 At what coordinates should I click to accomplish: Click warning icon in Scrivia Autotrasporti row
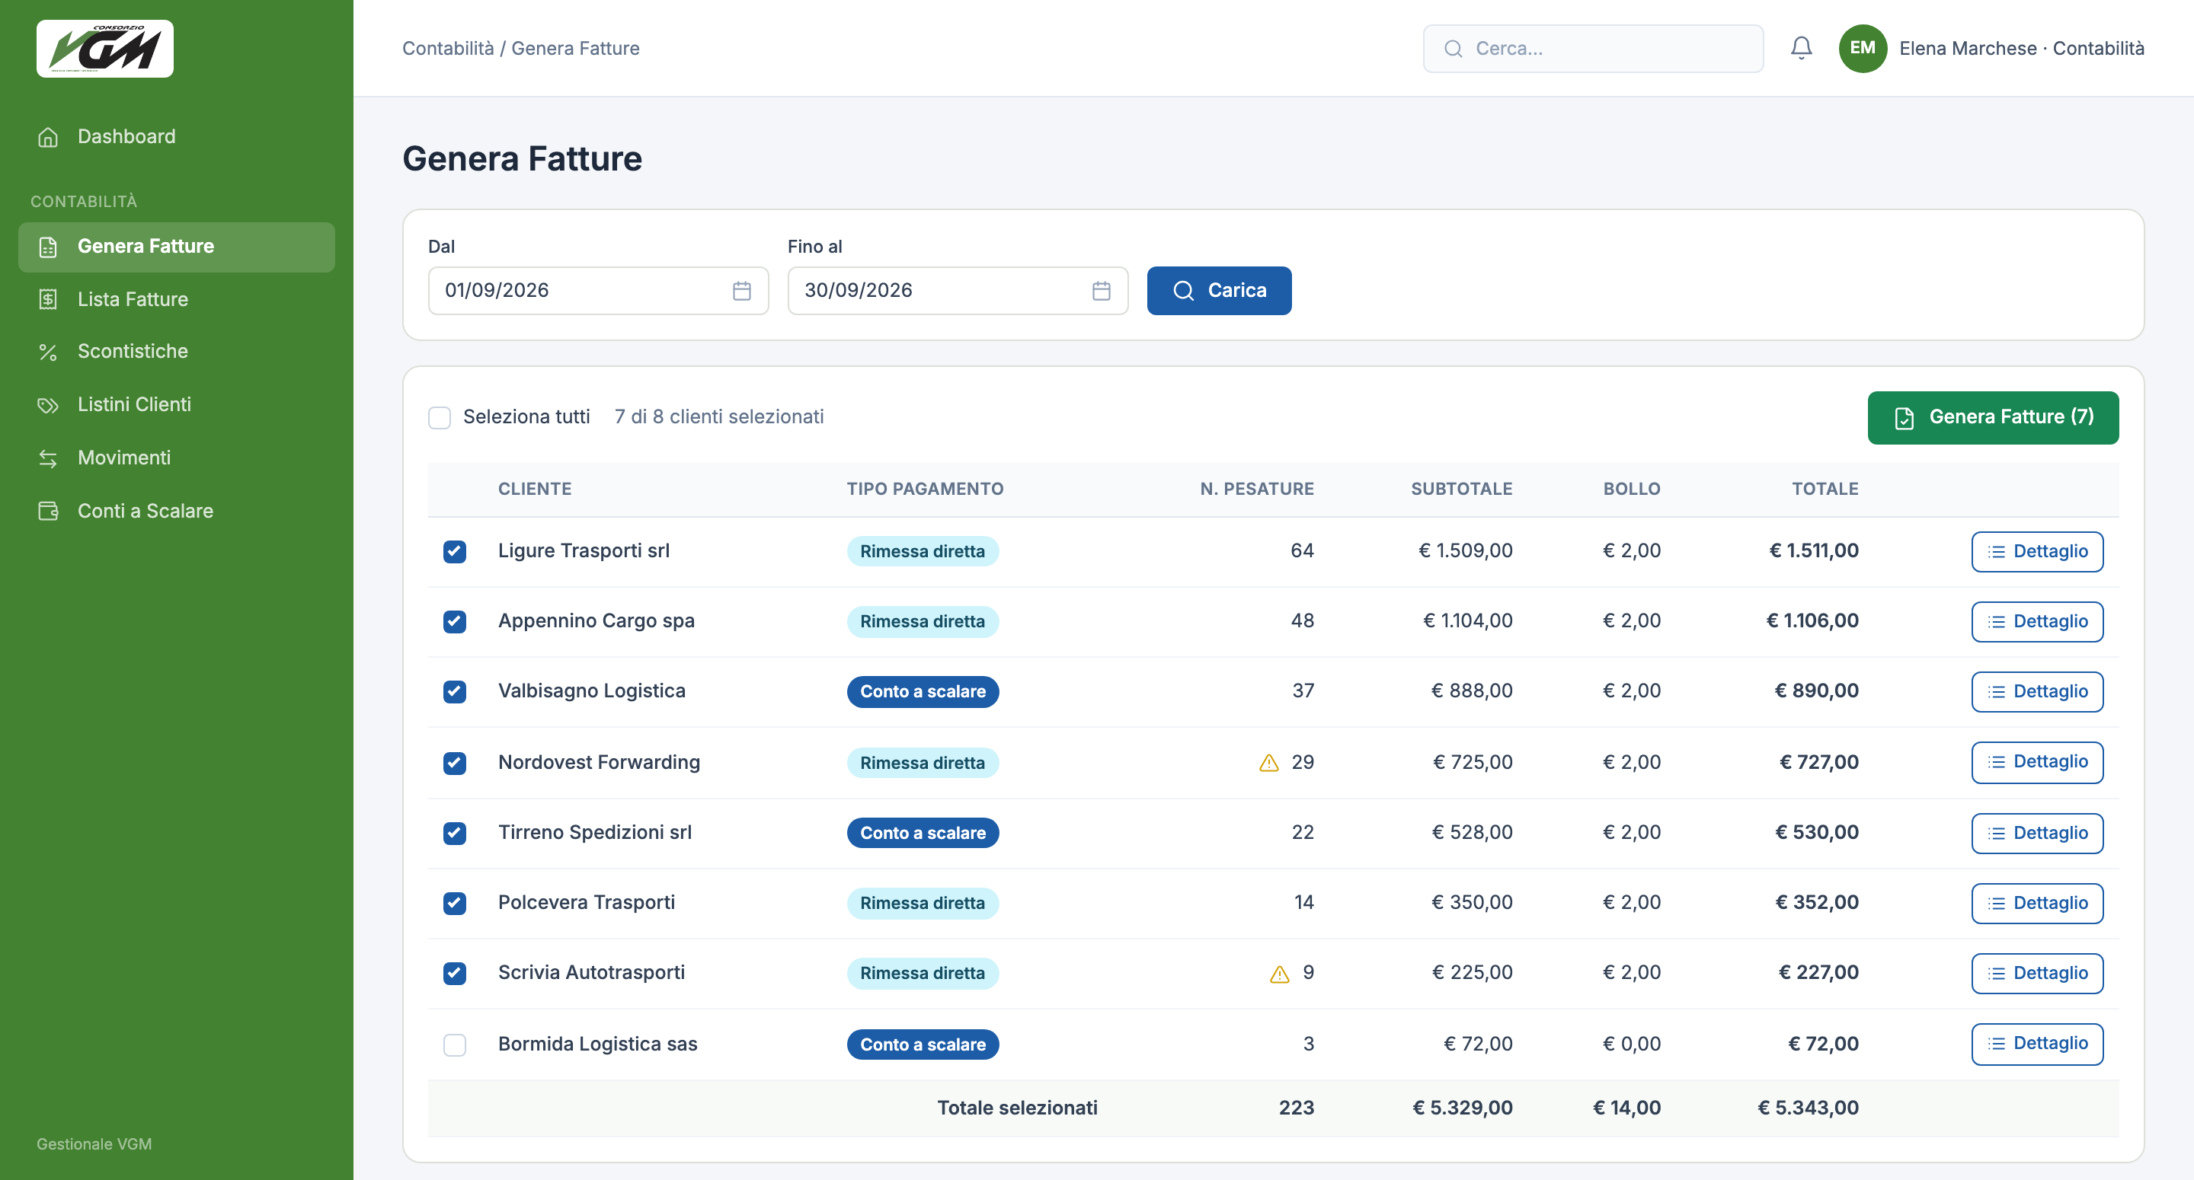[1278, 973]
